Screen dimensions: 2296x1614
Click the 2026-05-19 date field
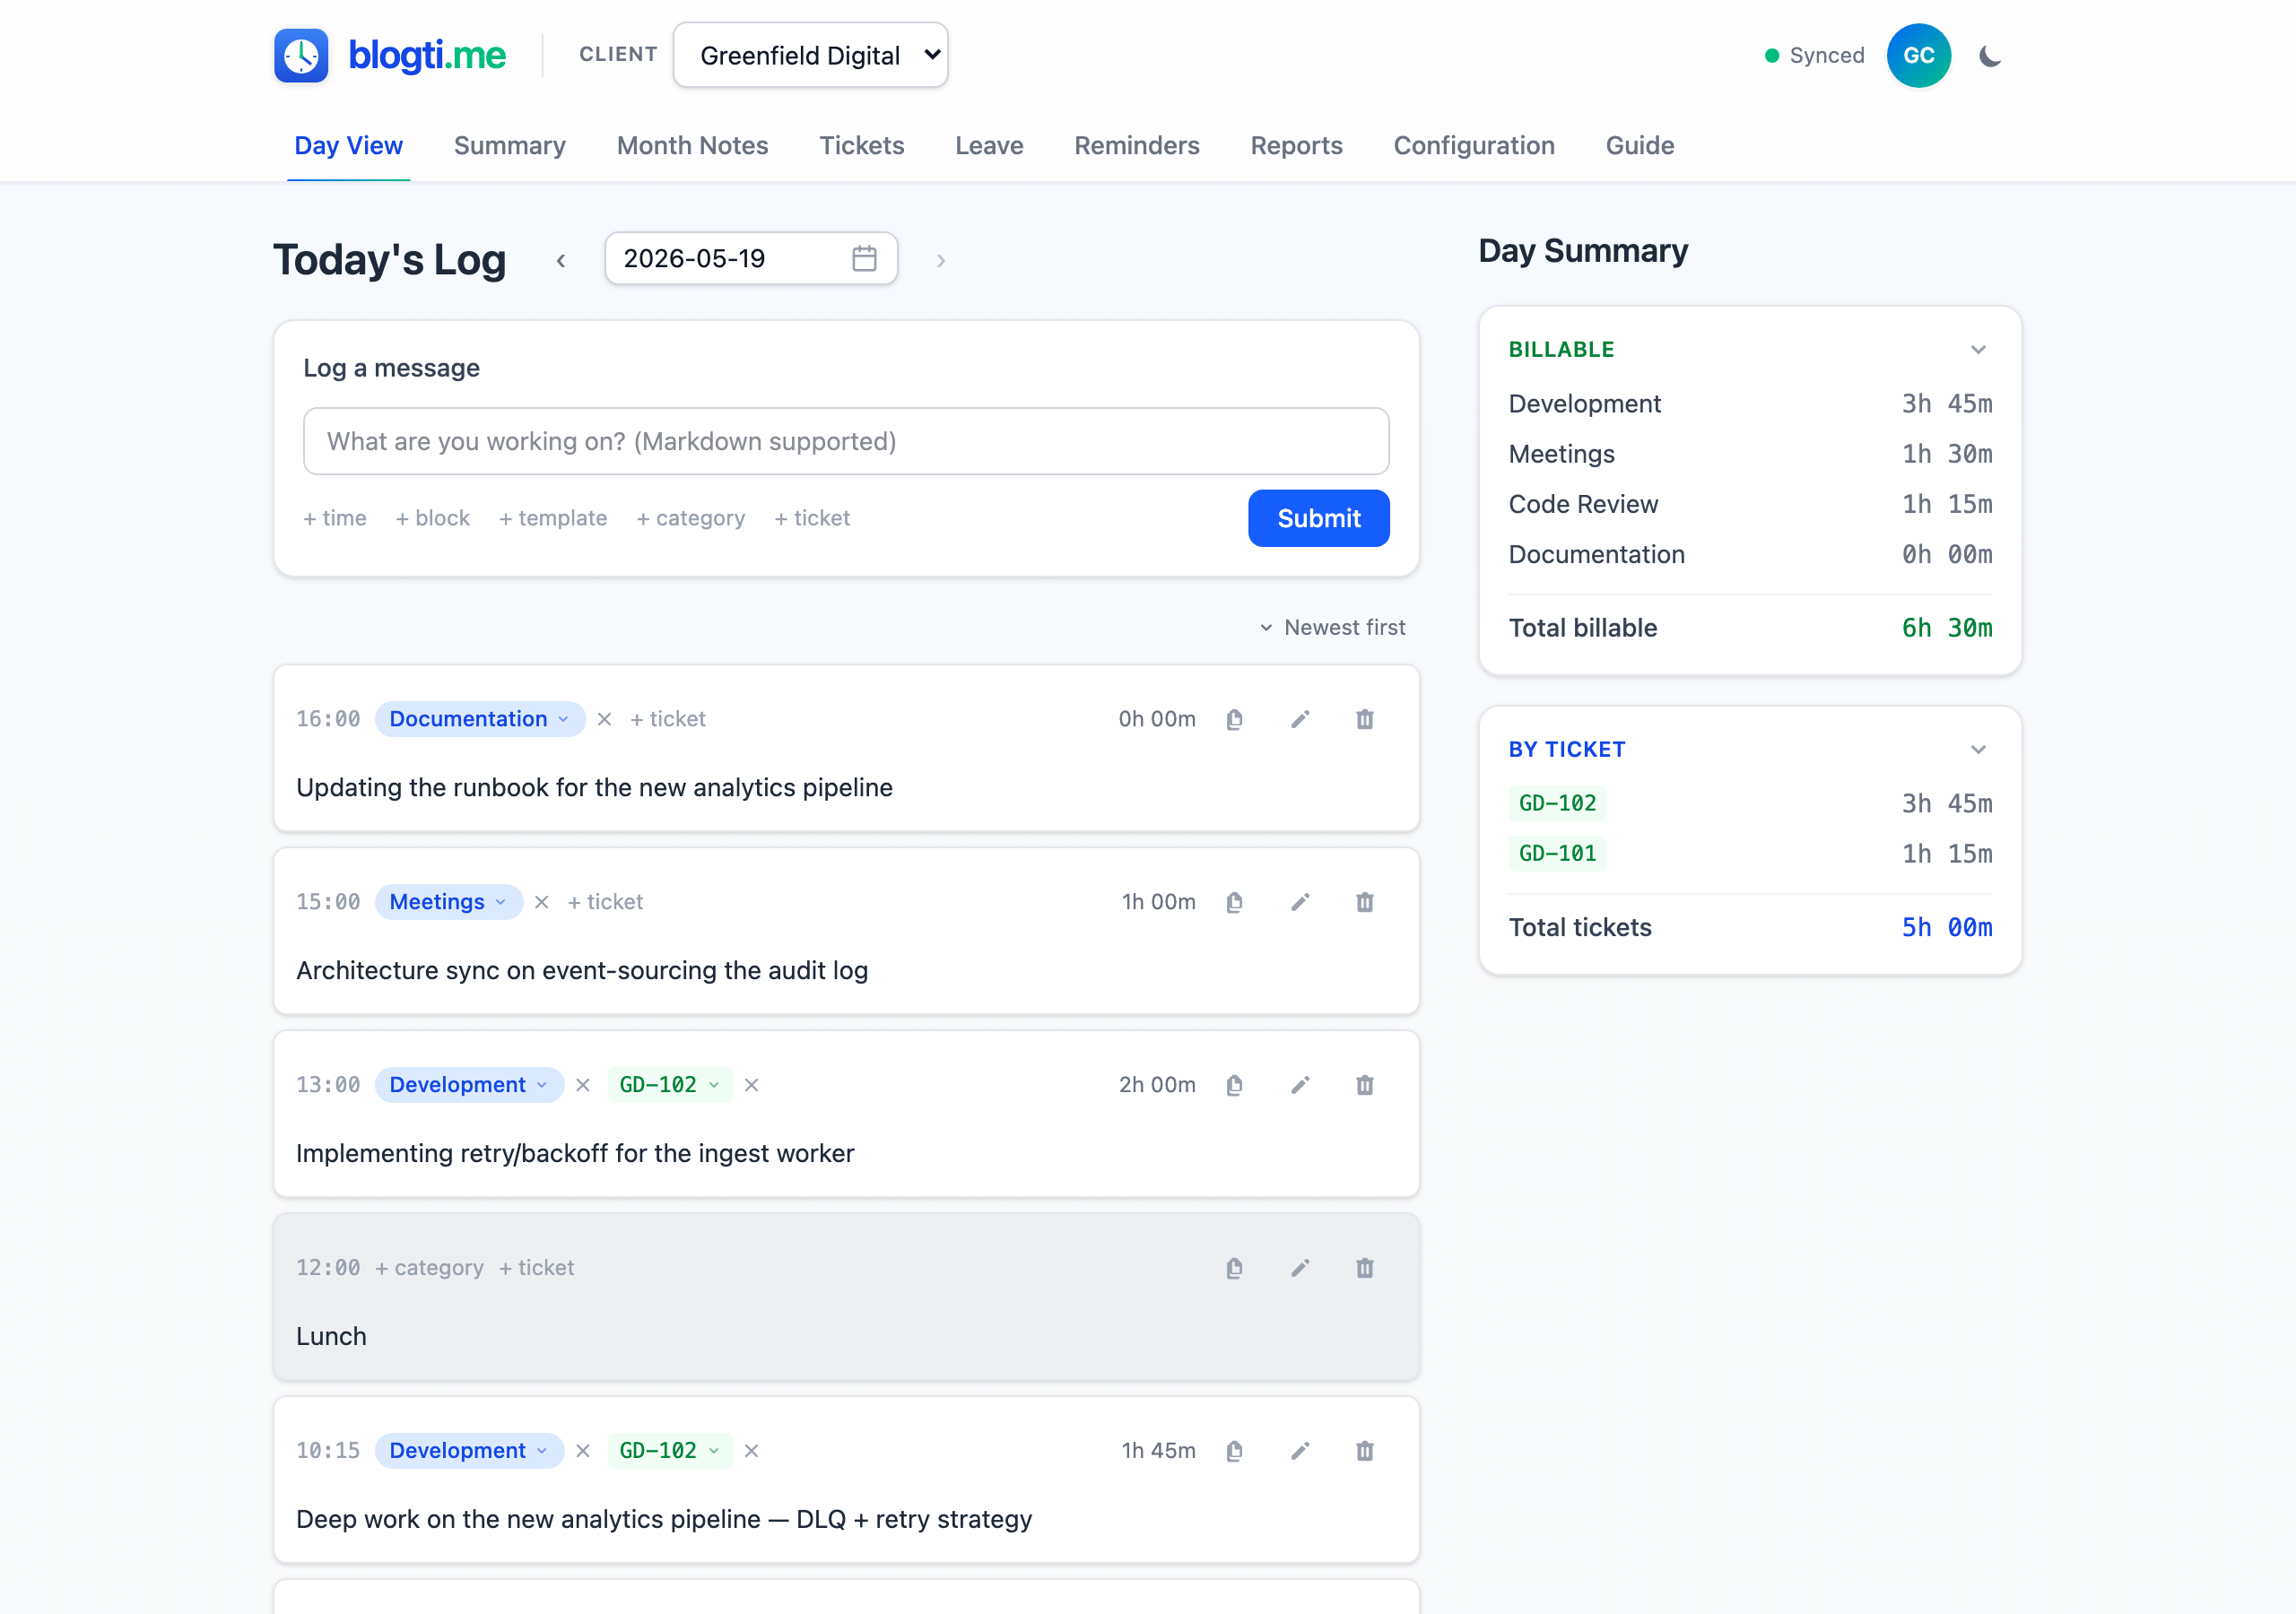click(x=750, y=259)
